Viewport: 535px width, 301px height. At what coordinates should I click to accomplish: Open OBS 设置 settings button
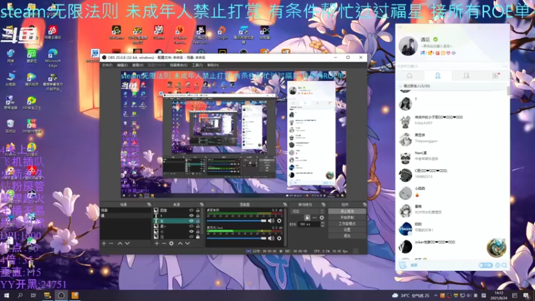(x=347, y=230)
